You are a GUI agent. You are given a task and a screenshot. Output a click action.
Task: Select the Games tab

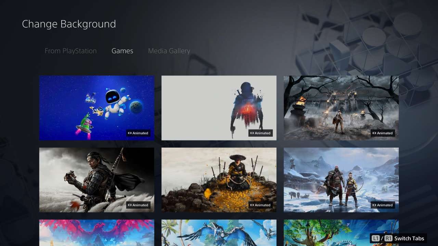point(122,51)
